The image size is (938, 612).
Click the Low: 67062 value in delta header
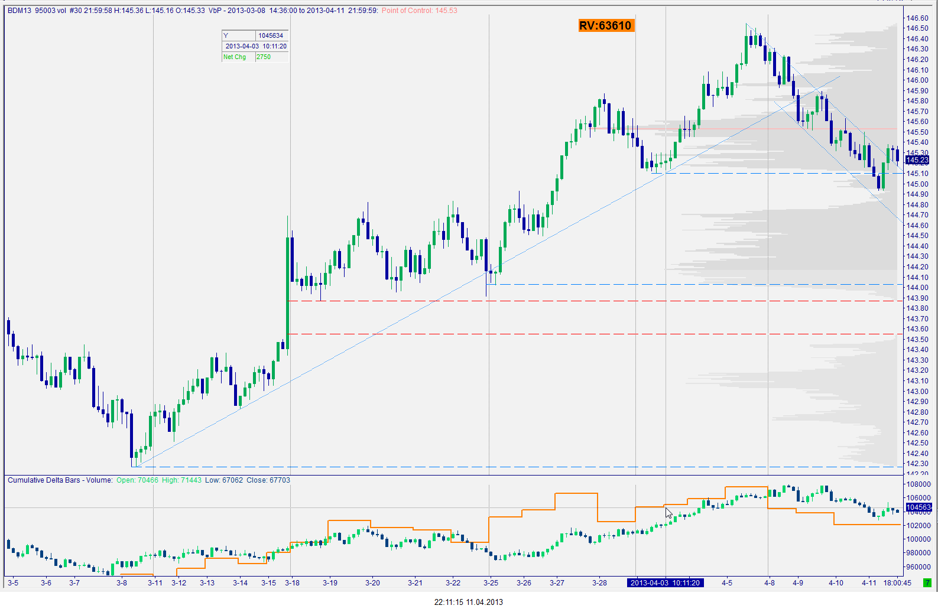224,480
